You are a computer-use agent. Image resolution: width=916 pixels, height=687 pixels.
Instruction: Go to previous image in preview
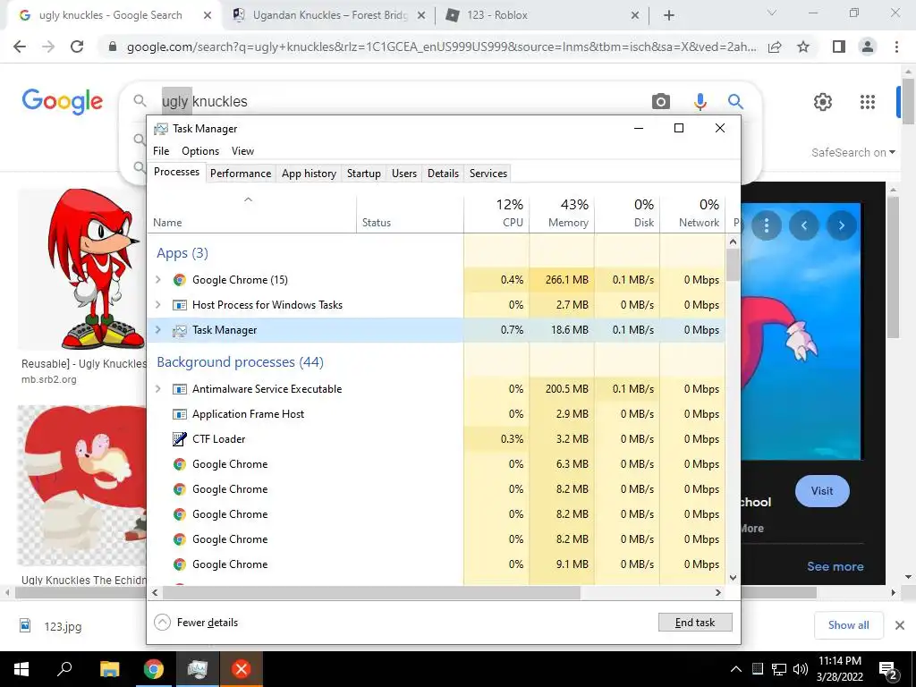point(804,225)
